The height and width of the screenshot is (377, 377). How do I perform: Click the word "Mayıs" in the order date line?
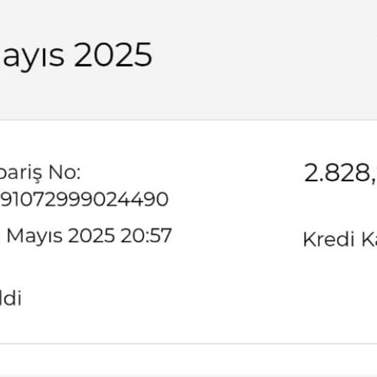[x=34, y=236]
